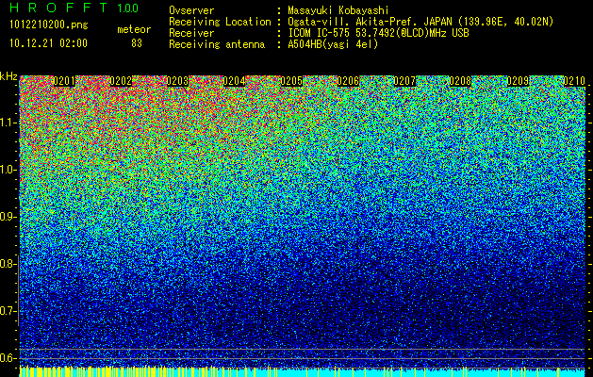
Task: Click the 0205 time marker
Action: pos(291,81)
